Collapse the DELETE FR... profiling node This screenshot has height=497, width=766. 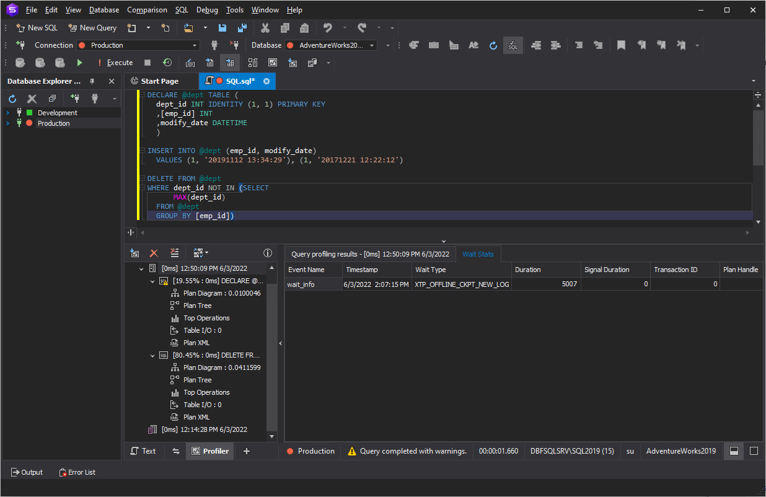coord(152,354)
